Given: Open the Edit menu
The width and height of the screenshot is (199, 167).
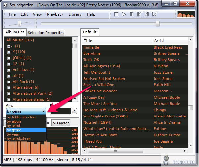Looking at the screenshot, I should [x=24, y=14].
